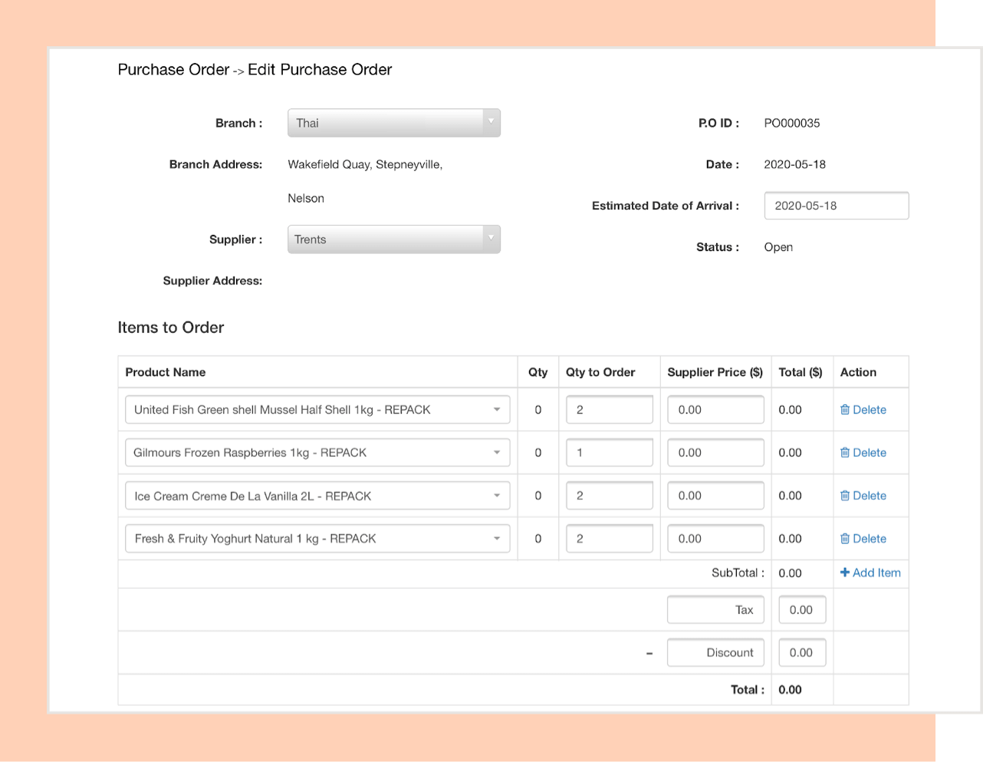This screenshot has width=983, height=762.
Task: Click the Discount label input field
Action: [x=715, y=653]
